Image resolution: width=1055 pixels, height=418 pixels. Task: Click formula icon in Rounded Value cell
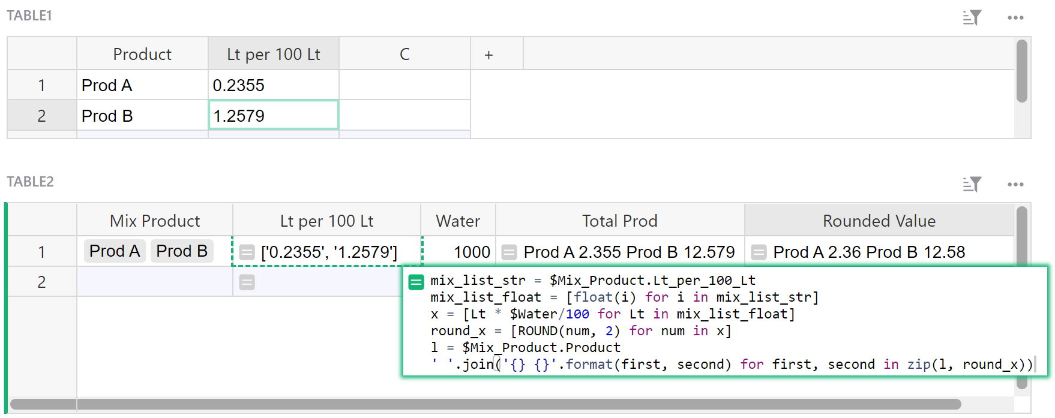(759, 252)
